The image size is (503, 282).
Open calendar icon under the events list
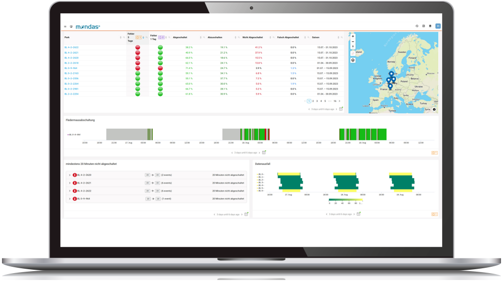tap(247, 214)
